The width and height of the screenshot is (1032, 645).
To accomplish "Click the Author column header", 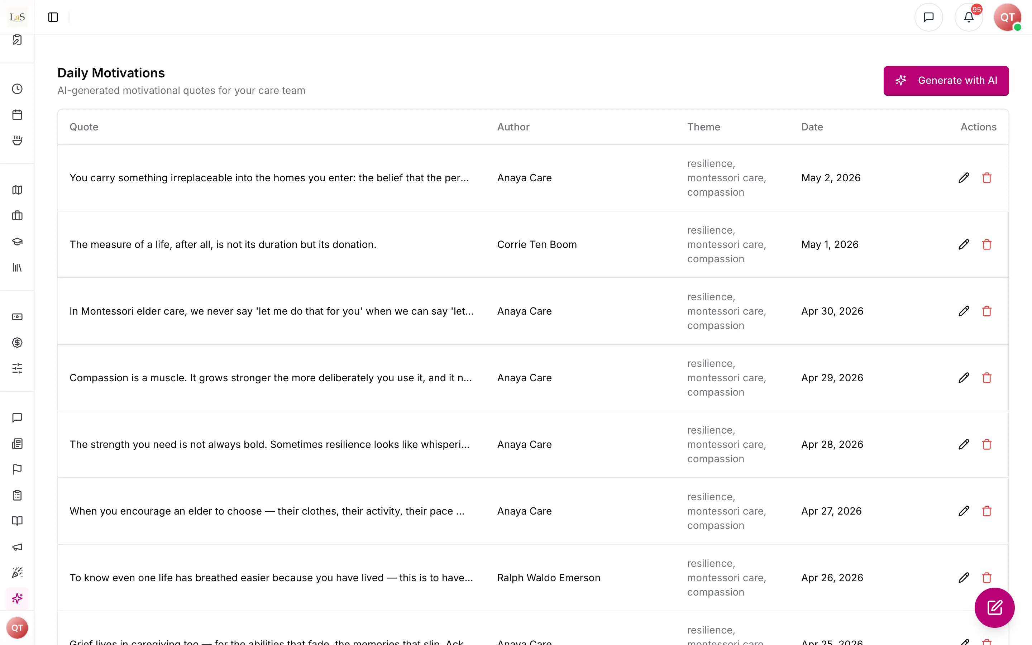I will (x=513, y=127).
